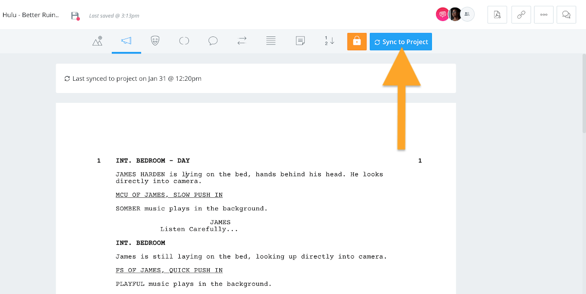Click the second INT. BEDROOM heading
The height and width of the screenshot is (294, 586).
coord(141,243)
